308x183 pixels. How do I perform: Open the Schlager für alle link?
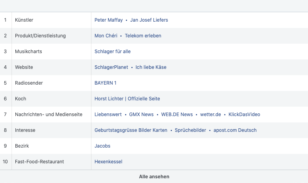click(113, 52)
